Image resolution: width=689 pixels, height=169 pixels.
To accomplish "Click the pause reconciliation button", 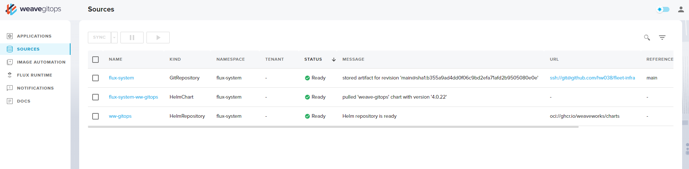I will coord(132,38).
